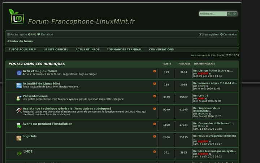Image resolution: width=260 pixels, height=163 pixels.
Task: Open Avant ou pendant l'installation forum
Action: tap(47, 124)
